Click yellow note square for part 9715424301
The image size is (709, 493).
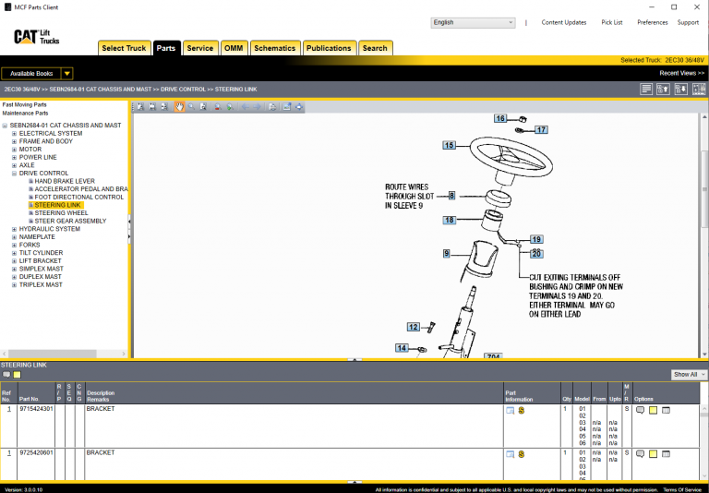point(653,410)
